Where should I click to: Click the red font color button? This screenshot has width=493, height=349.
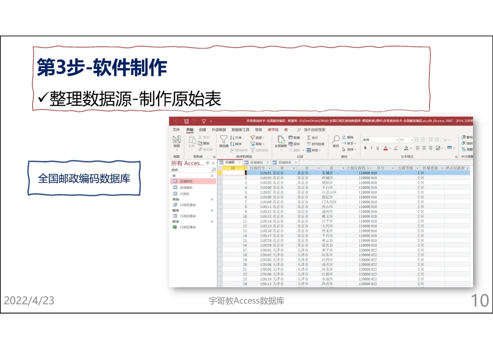386,148
